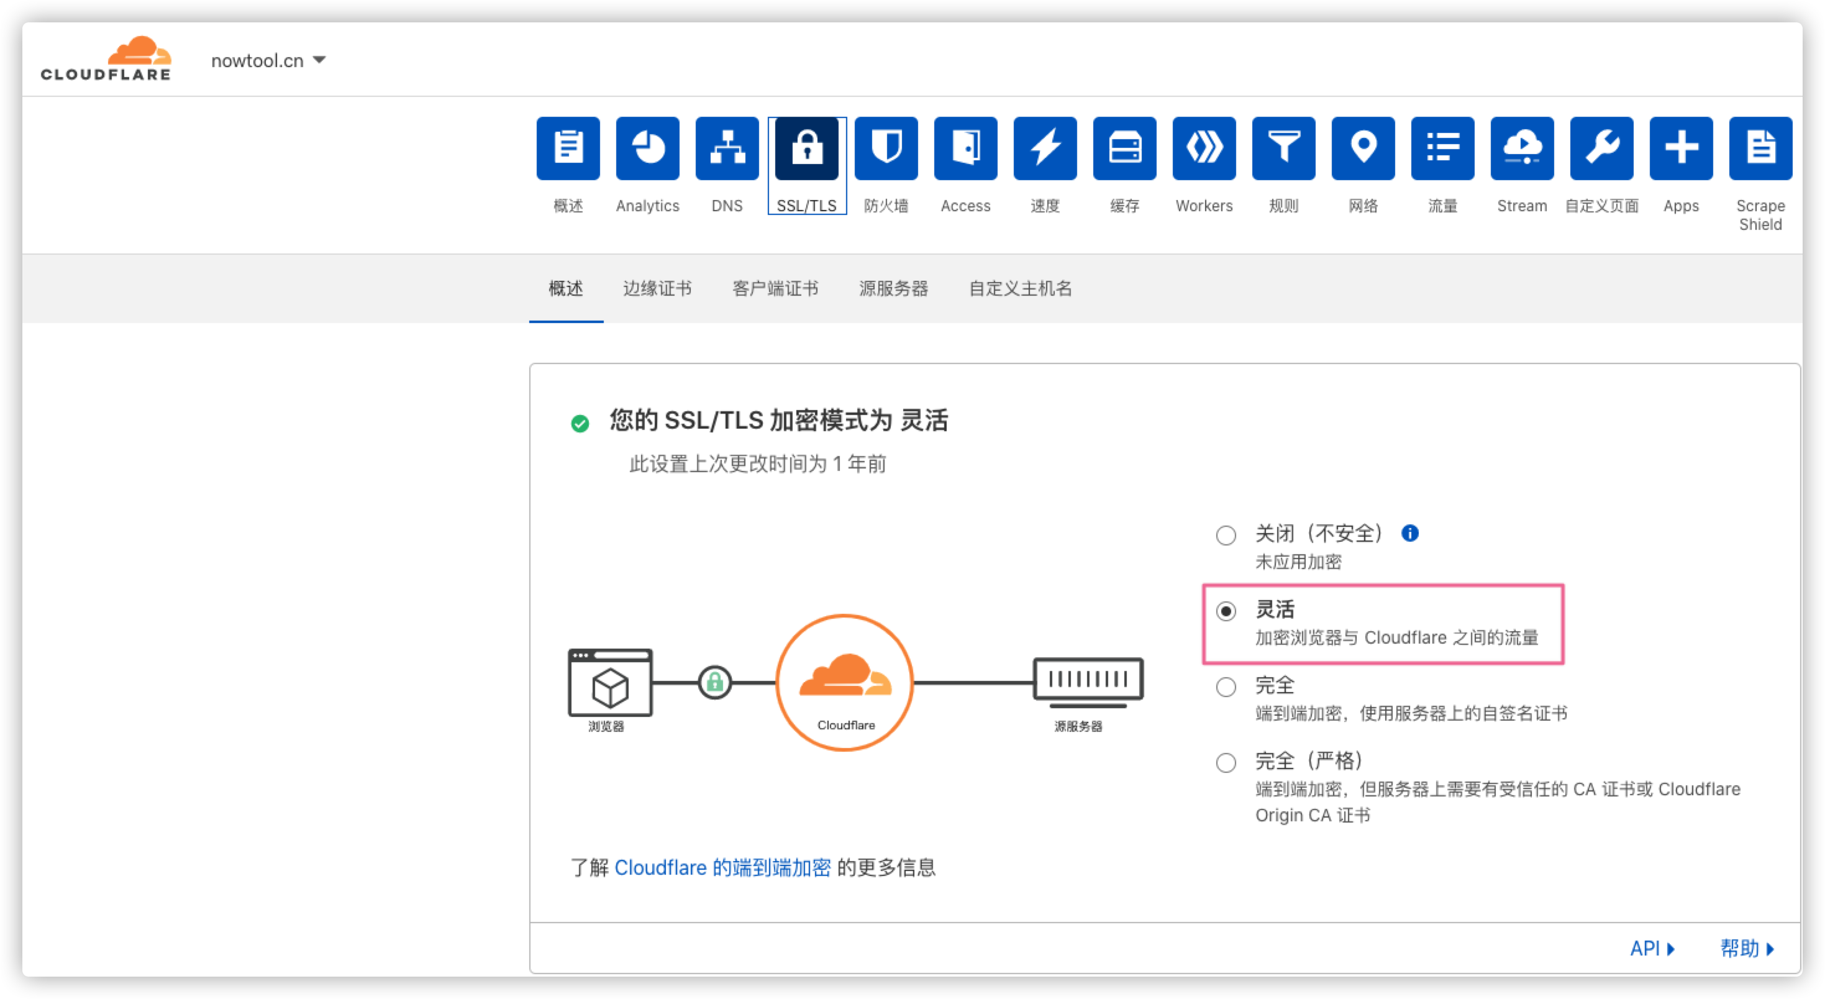Open the DNS network icon

(727, 148)
